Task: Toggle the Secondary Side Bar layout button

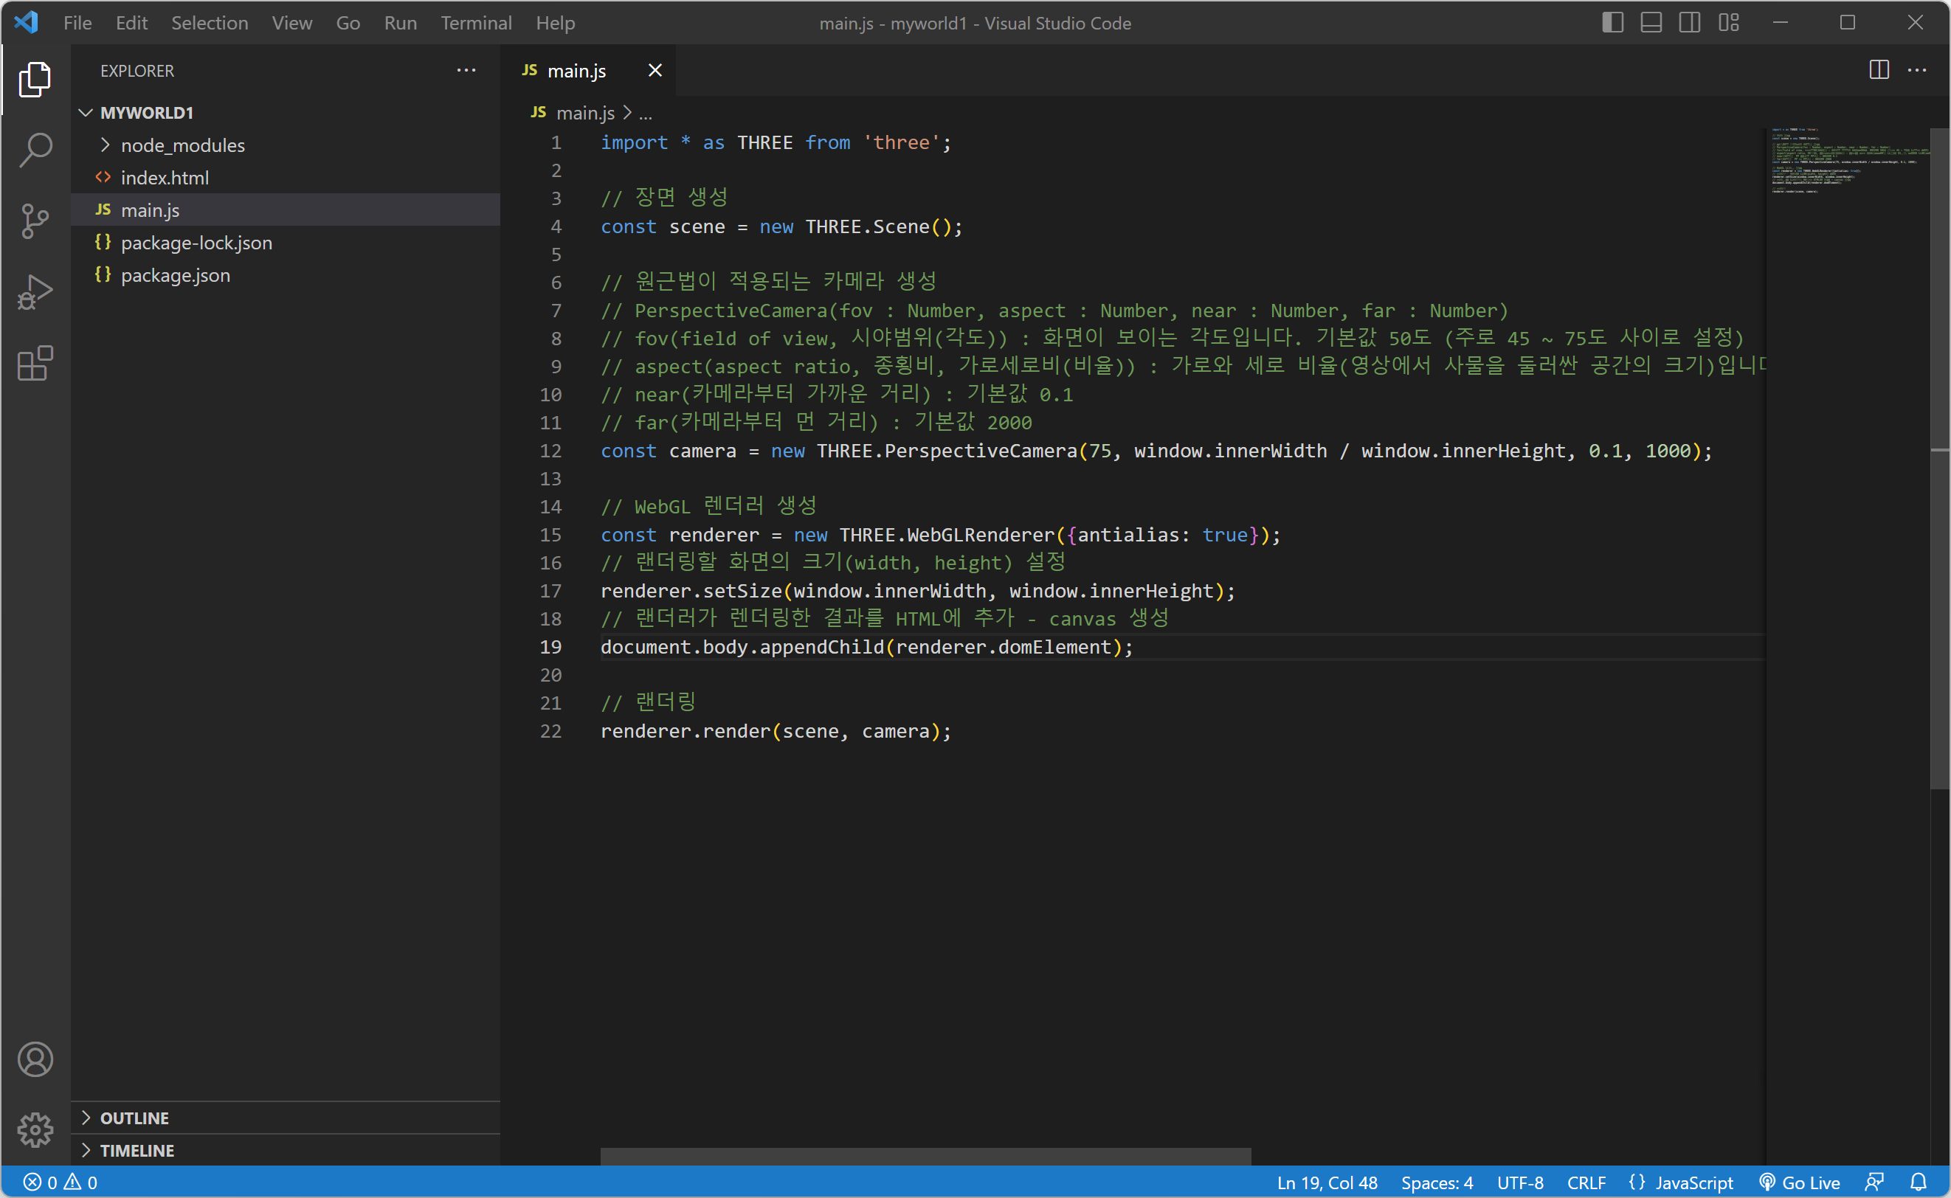Action: pos(1689,23)
